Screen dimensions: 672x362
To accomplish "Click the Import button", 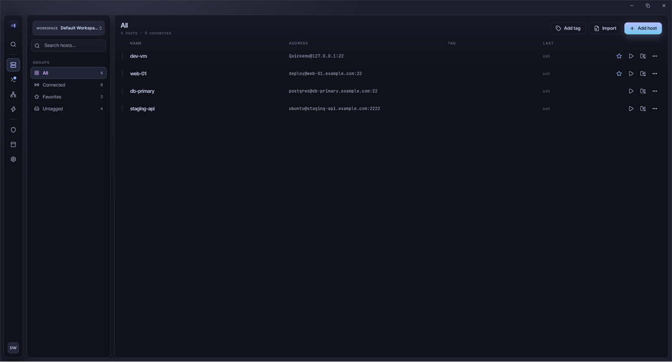I will point(605,28).
